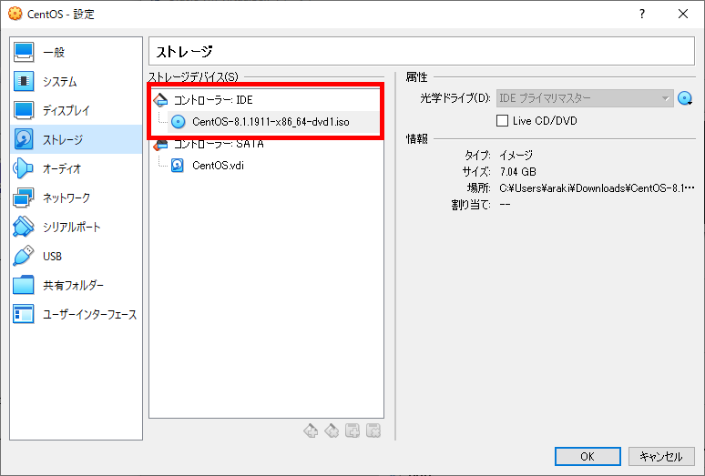Click the monitor icon beside 一般
This screenshot has width=705, height=476.
24,52
